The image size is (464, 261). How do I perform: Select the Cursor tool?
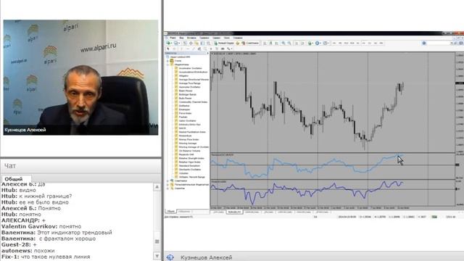[x=167, y=49]
